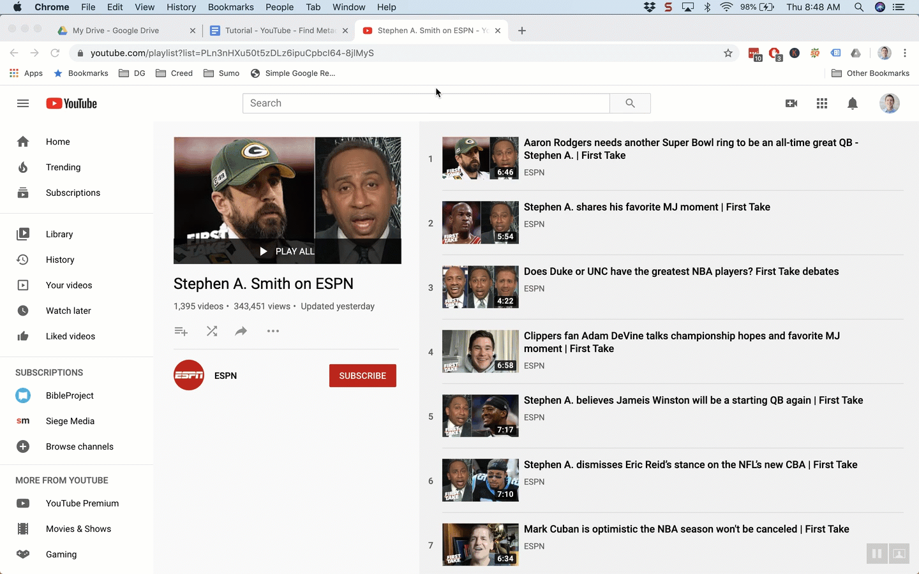Open the History menu in the menu bar

pyautogui.click(x=181, y=7)
